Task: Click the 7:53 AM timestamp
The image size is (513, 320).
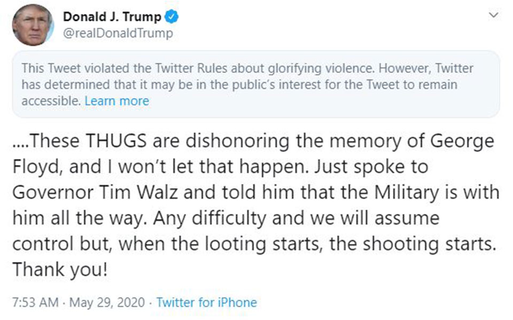Action: coord(35,302)
